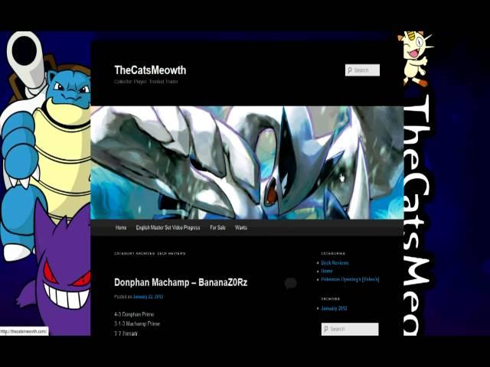Open the January 2012 archive
The image size is (490, 367).
[x=334, y=308]
